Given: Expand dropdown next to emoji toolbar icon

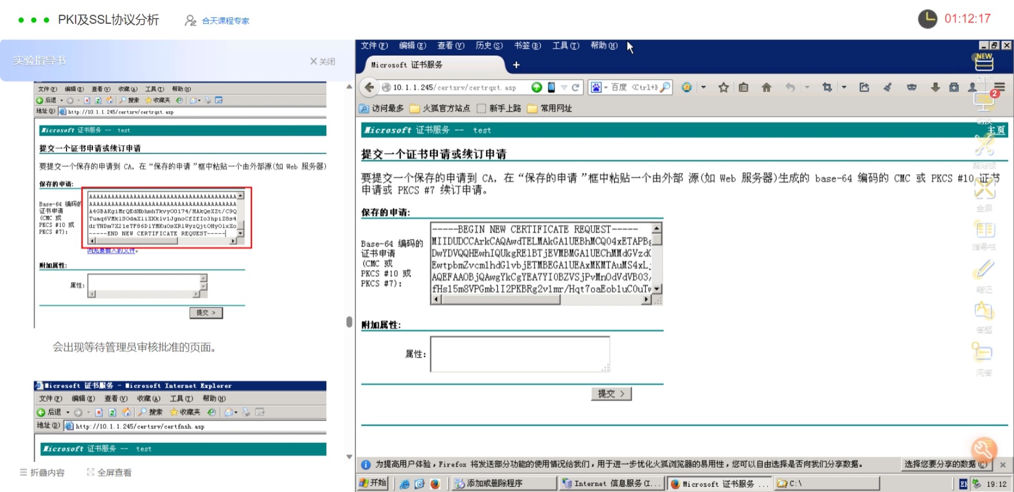Looking at the screenshot, I should point(703,87).
